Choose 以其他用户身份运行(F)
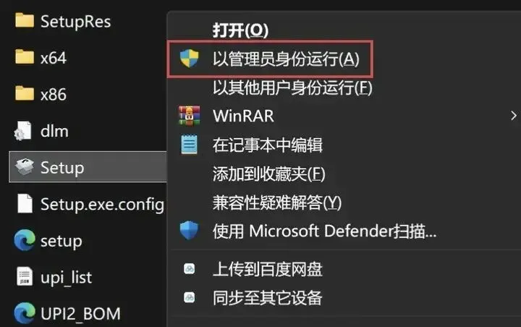521x327 pixels. [292, 88]
